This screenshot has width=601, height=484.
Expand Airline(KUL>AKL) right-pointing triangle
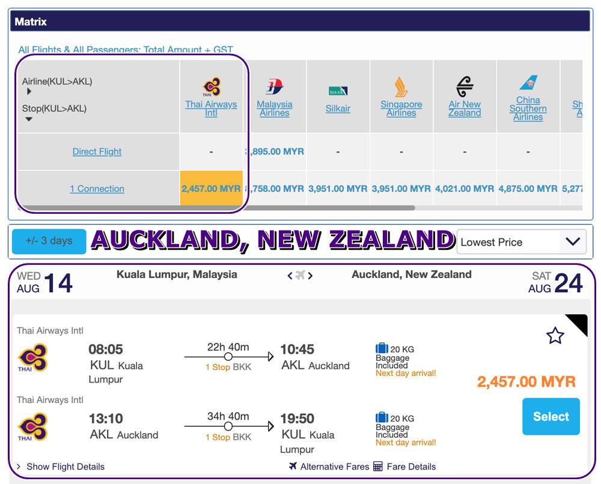pos(29,91)
